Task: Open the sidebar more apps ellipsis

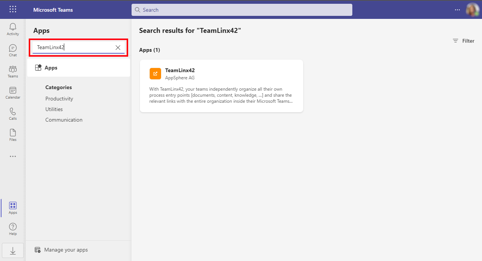Action: tap(12, 156)
